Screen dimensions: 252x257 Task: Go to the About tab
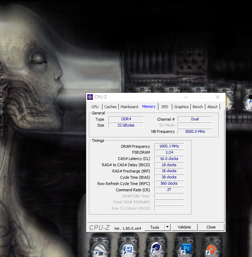[212, 107]
